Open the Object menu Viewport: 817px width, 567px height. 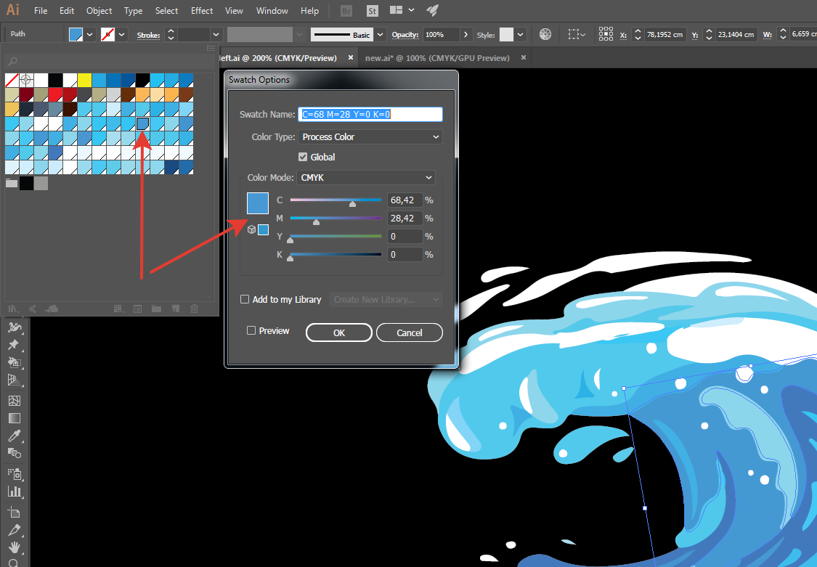(99, 10)
